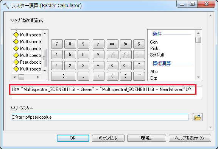Confirm with the OK button
The width and height of the screenshot is (218, 149).
coord(73,138)
